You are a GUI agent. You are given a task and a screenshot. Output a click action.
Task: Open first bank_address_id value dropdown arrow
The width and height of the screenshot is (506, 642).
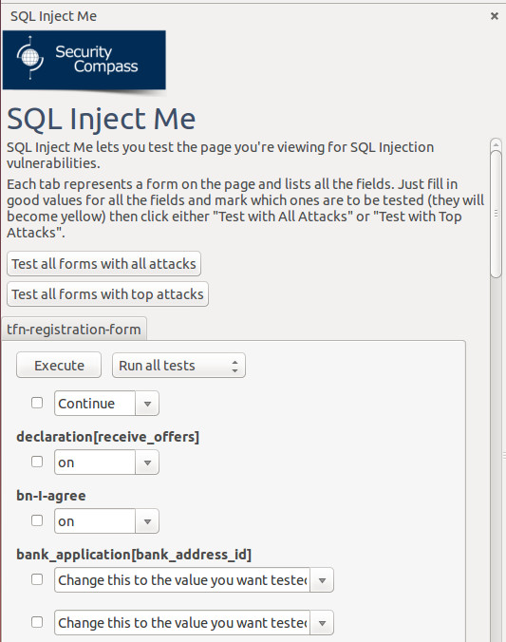(x=322, y=580)
